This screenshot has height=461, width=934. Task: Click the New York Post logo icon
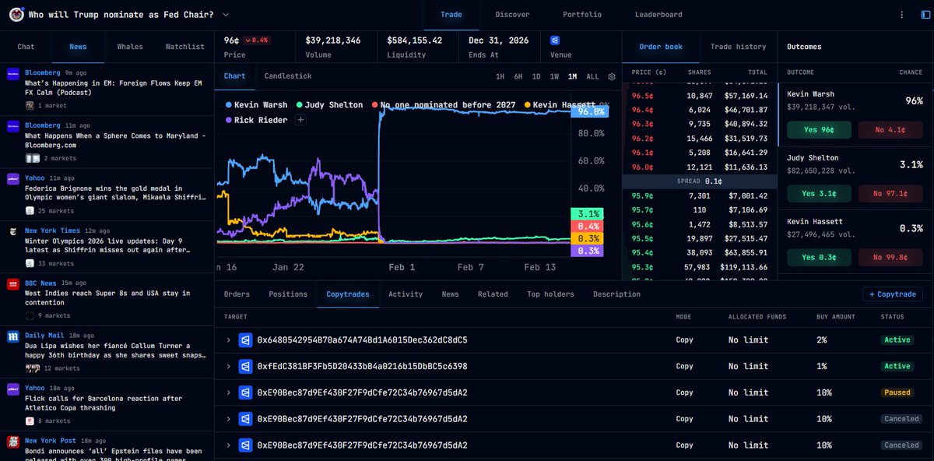pyautogui.click(x=12, y=442)
